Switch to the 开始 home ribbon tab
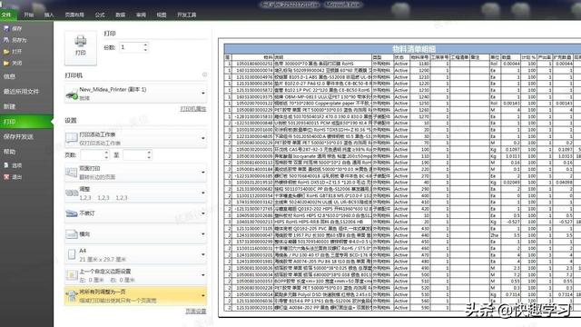 pos(28,15)
